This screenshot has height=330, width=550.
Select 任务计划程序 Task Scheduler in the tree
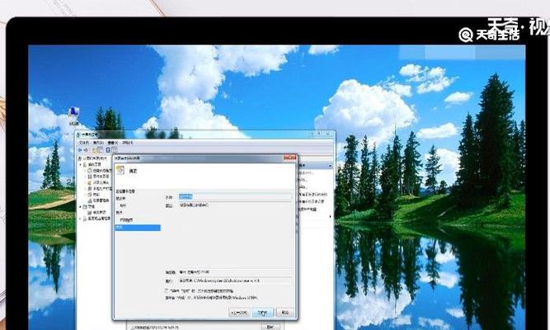click(x=100, y=170)
